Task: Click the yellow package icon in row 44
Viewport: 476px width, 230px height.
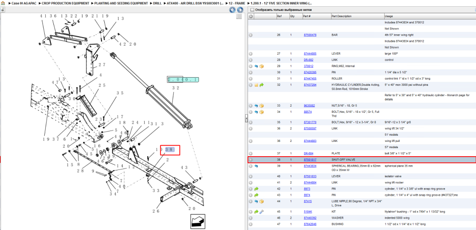Action: (x=261, y=201)
